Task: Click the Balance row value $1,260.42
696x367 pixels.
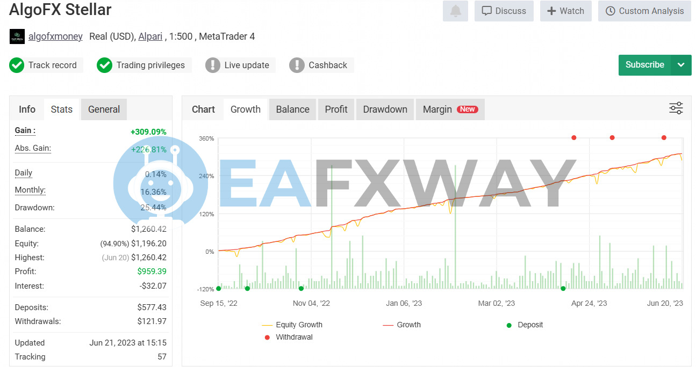Action: (x=149, y=229)
